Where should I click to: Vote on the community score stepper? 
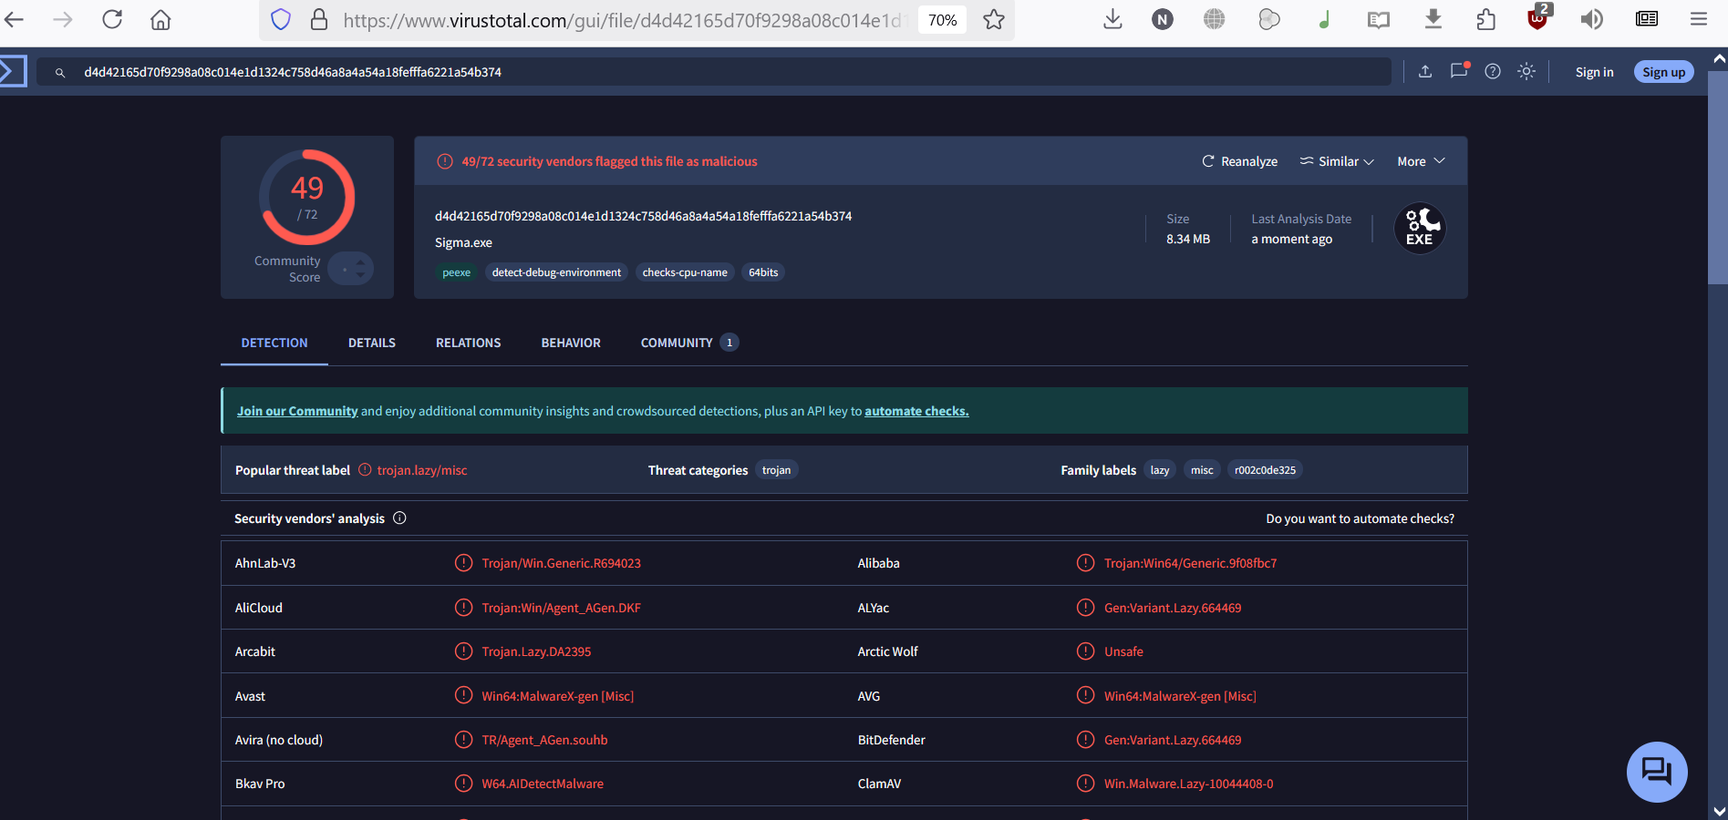point(351,268)
